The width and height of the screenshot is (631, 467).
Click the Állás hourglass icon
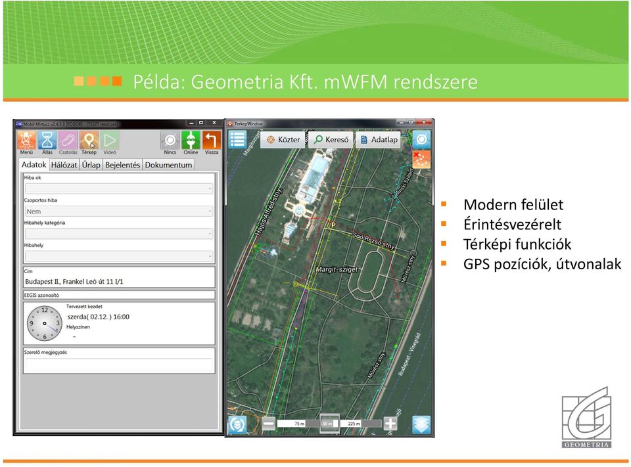point(47,141)
